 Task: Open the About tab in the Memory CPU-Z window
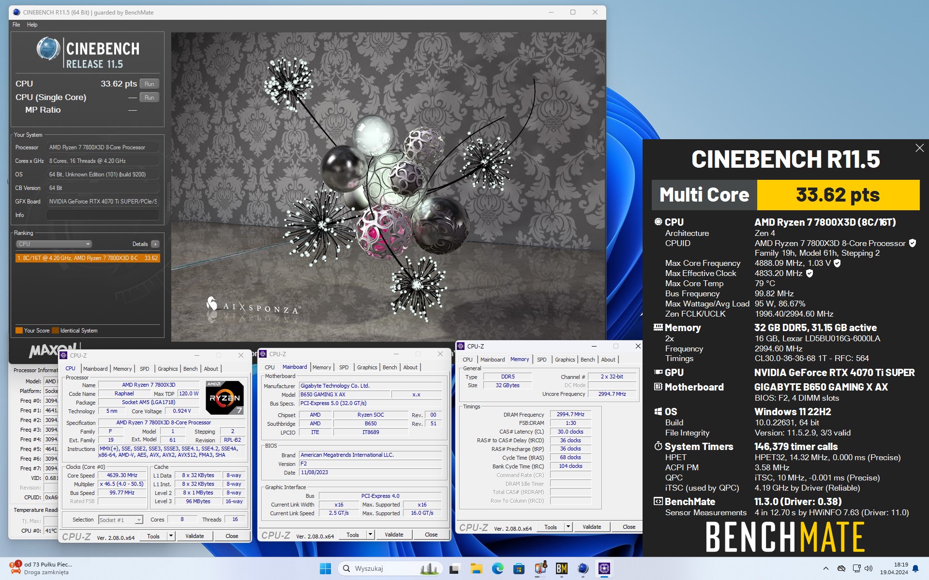click(608, 360)
